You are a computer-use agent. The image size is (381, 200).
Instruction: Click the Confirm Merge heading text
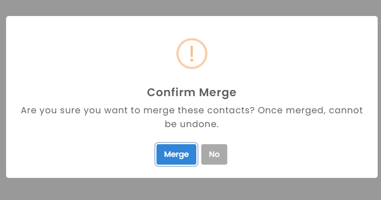(192, 92)
